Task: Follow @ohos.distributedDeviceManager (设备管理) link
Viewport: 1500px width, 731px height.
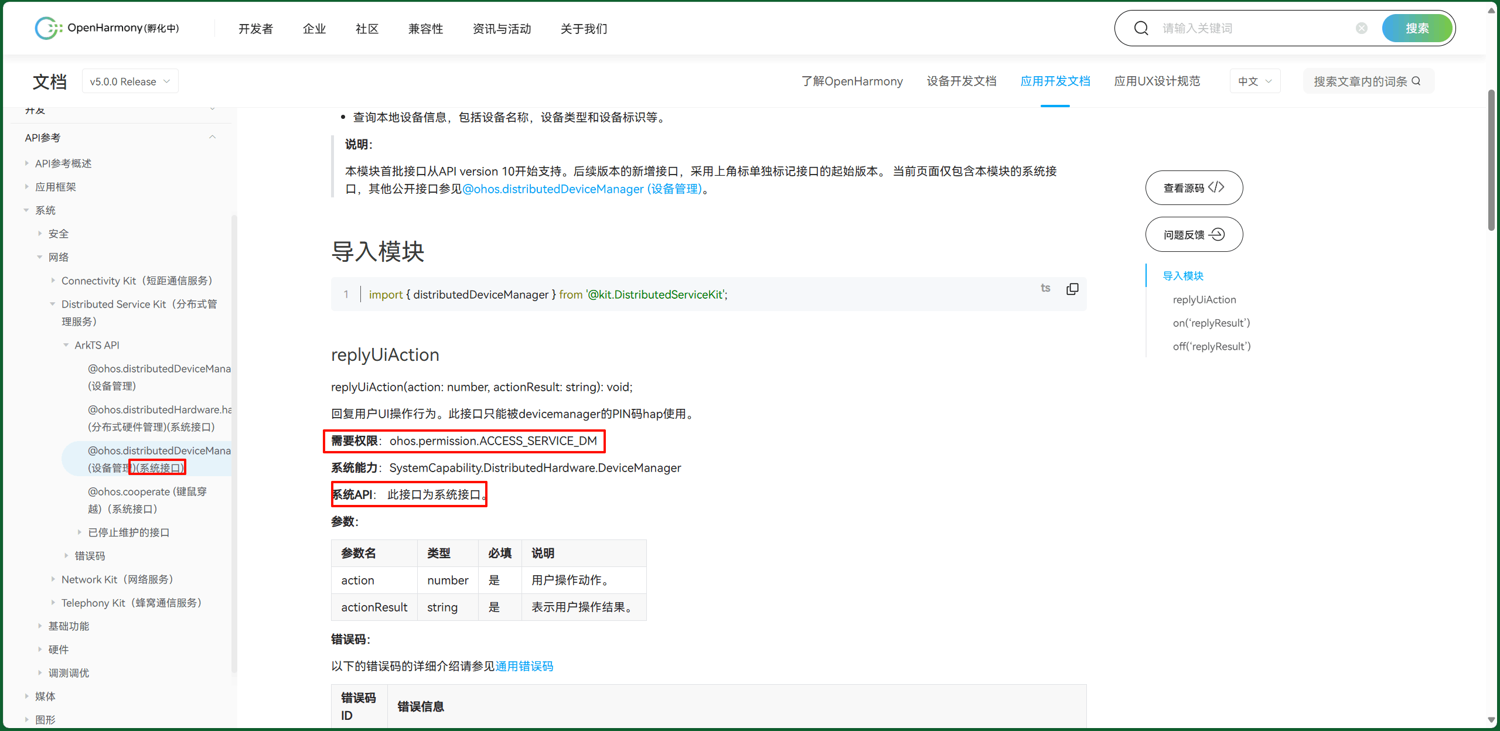Action: (x=582, y=189)
